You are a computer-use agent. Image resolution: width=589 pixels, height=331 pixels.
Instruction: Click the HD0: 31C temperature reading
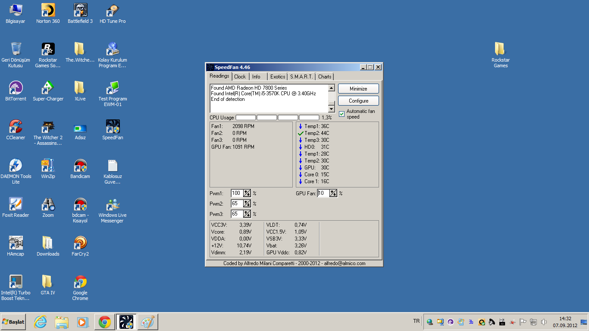pos(313,147)
